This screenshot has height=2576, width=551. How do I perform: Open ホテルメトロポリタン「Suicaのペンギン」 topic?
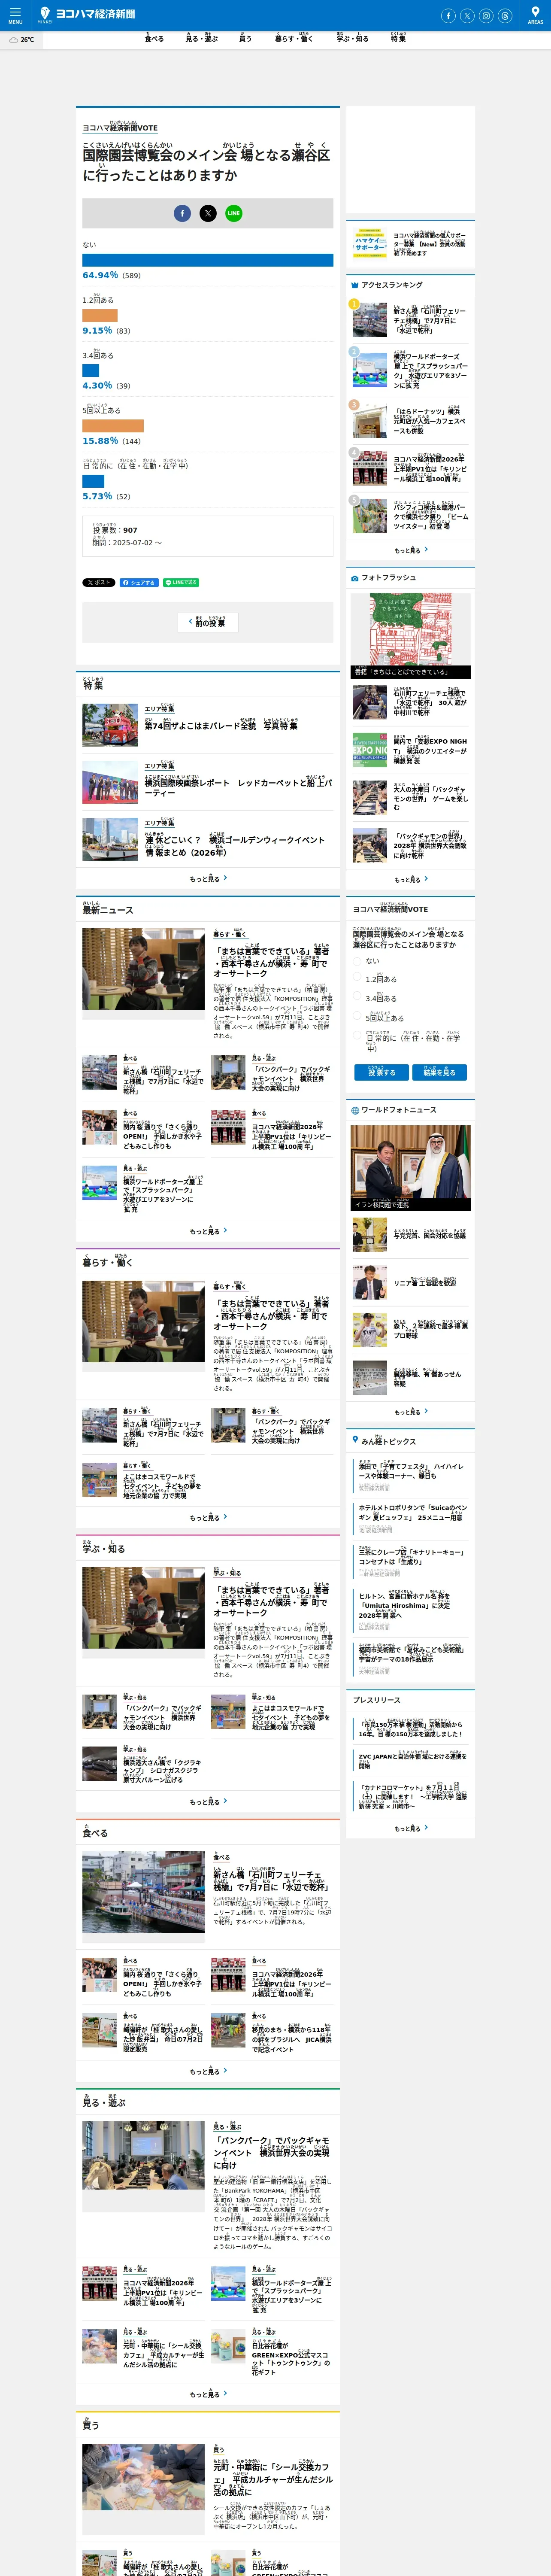(412, 1512)
